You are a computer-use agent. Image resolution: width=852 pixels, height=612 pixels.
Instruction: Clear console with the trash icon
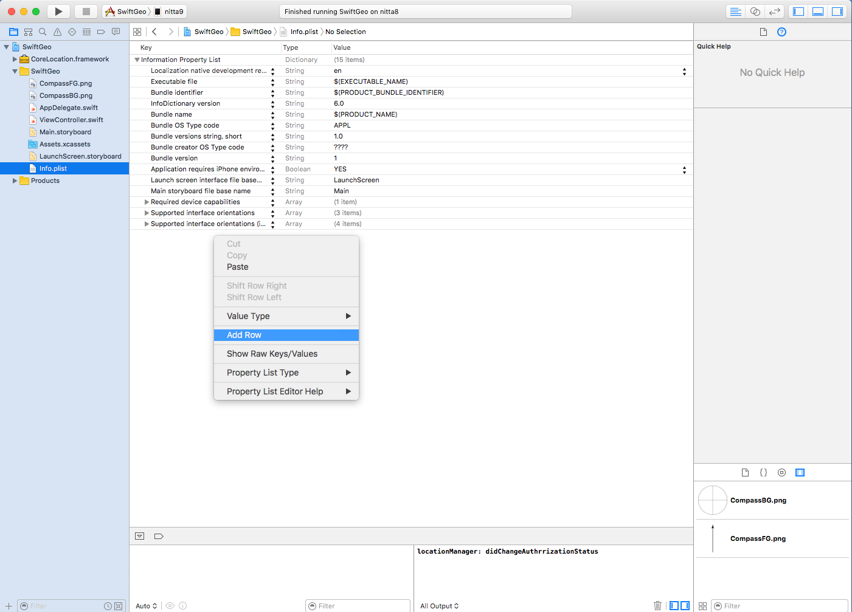[x=657, y=605]
